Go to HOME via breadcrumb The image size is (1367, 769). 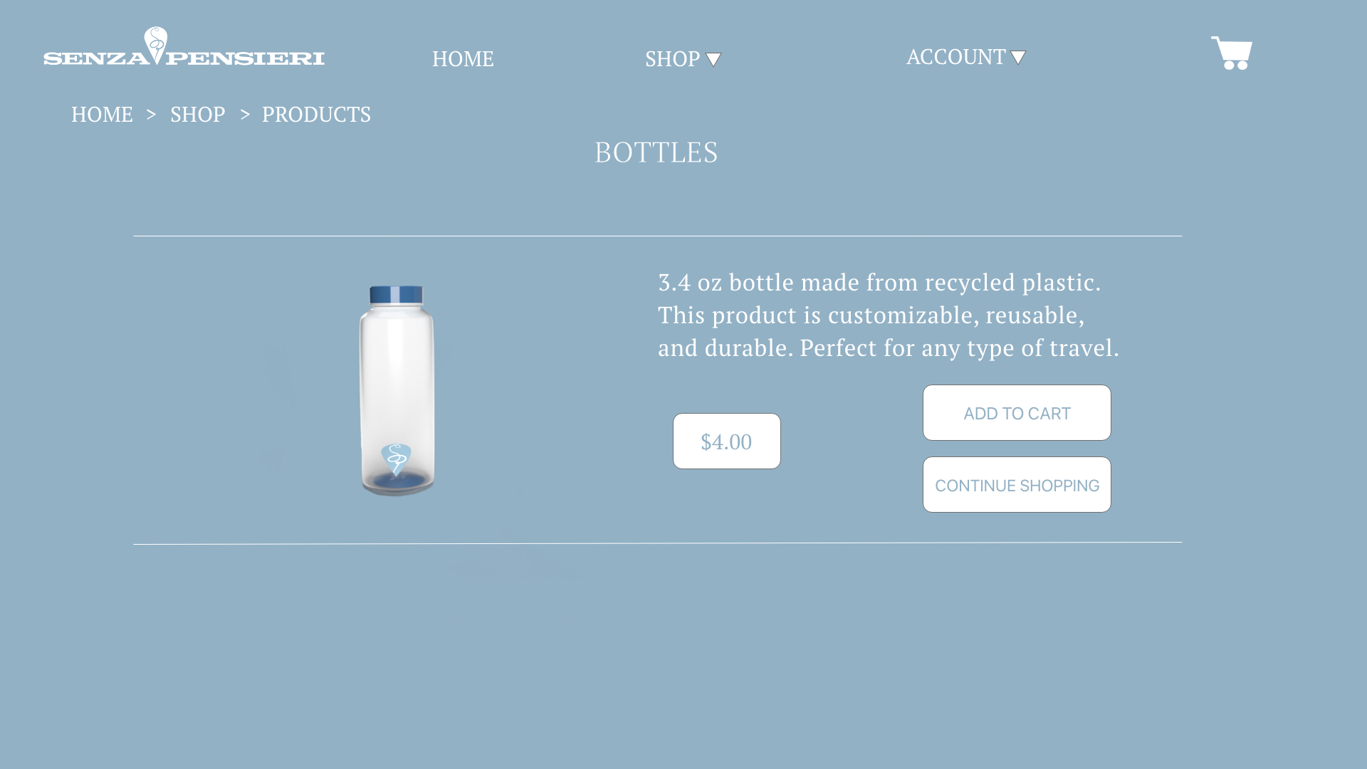tap(102, 114)
